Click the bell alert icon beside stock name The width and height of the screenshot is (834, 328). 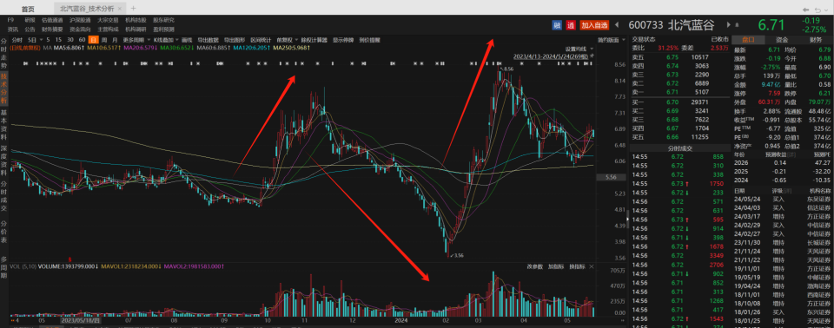click(738, 25)
